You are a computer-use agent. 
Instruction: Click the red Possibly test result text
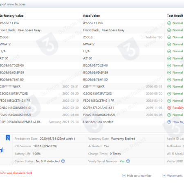[x=178, y=108]
